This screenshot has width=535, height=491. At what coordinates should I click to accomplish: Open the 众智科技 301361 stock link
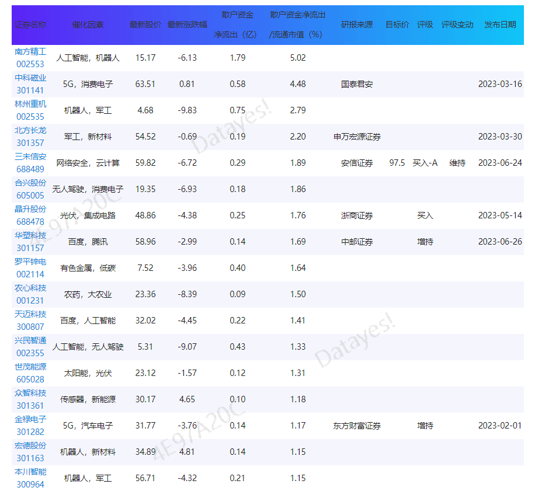[x=30, y=399]
